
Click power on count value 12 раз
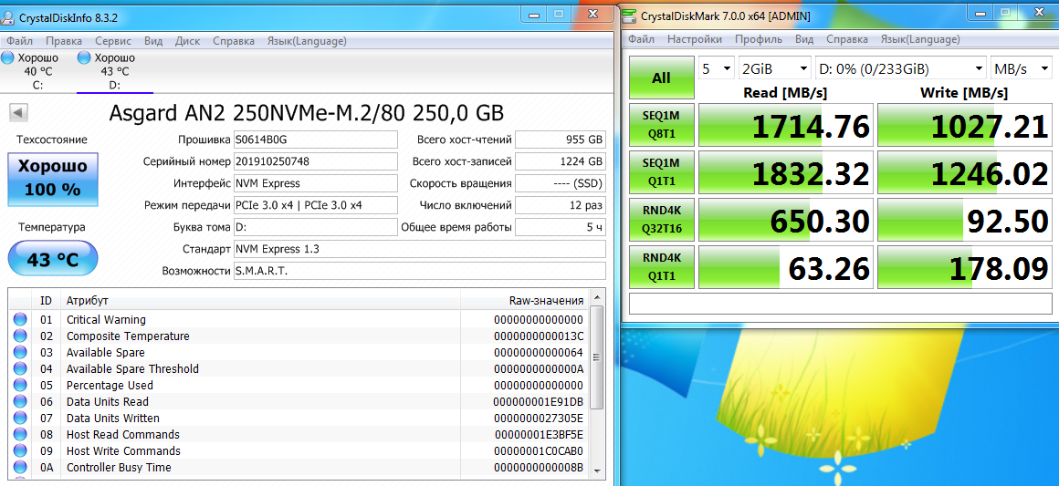[560, 204]
